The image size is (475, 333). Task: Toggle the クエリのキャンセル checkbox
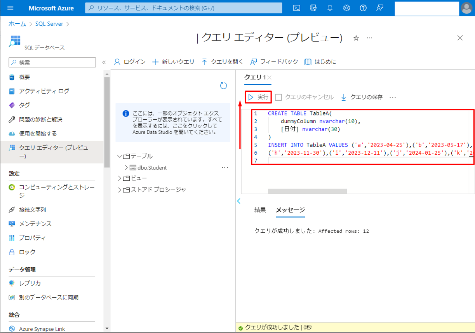click(278, 98)
